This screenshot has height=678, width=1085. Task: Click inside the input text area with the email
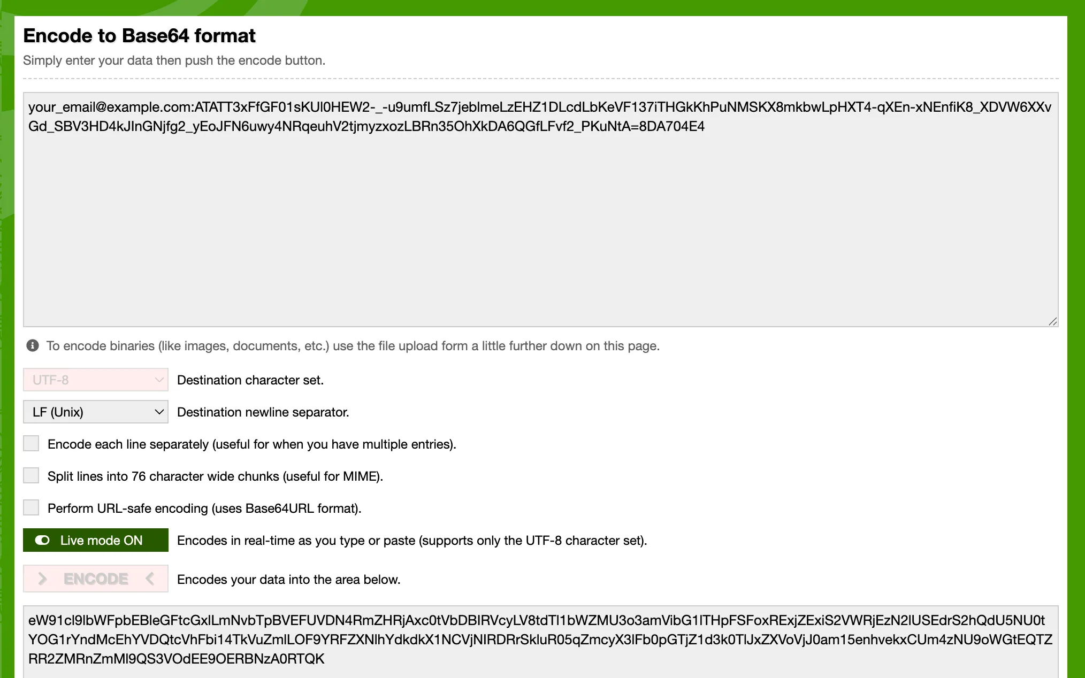[540, 214]
